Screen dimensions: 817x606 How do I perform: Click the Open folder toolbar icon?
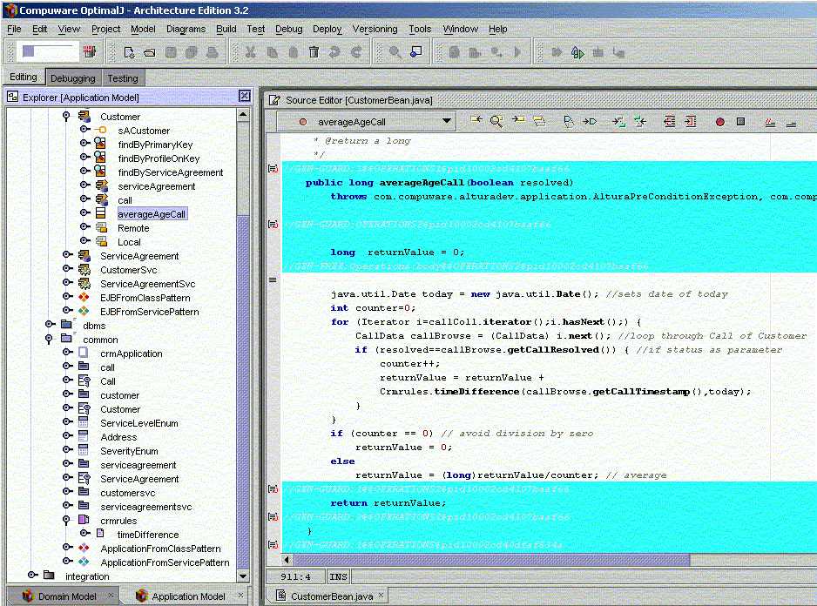(x=150, y=52)
